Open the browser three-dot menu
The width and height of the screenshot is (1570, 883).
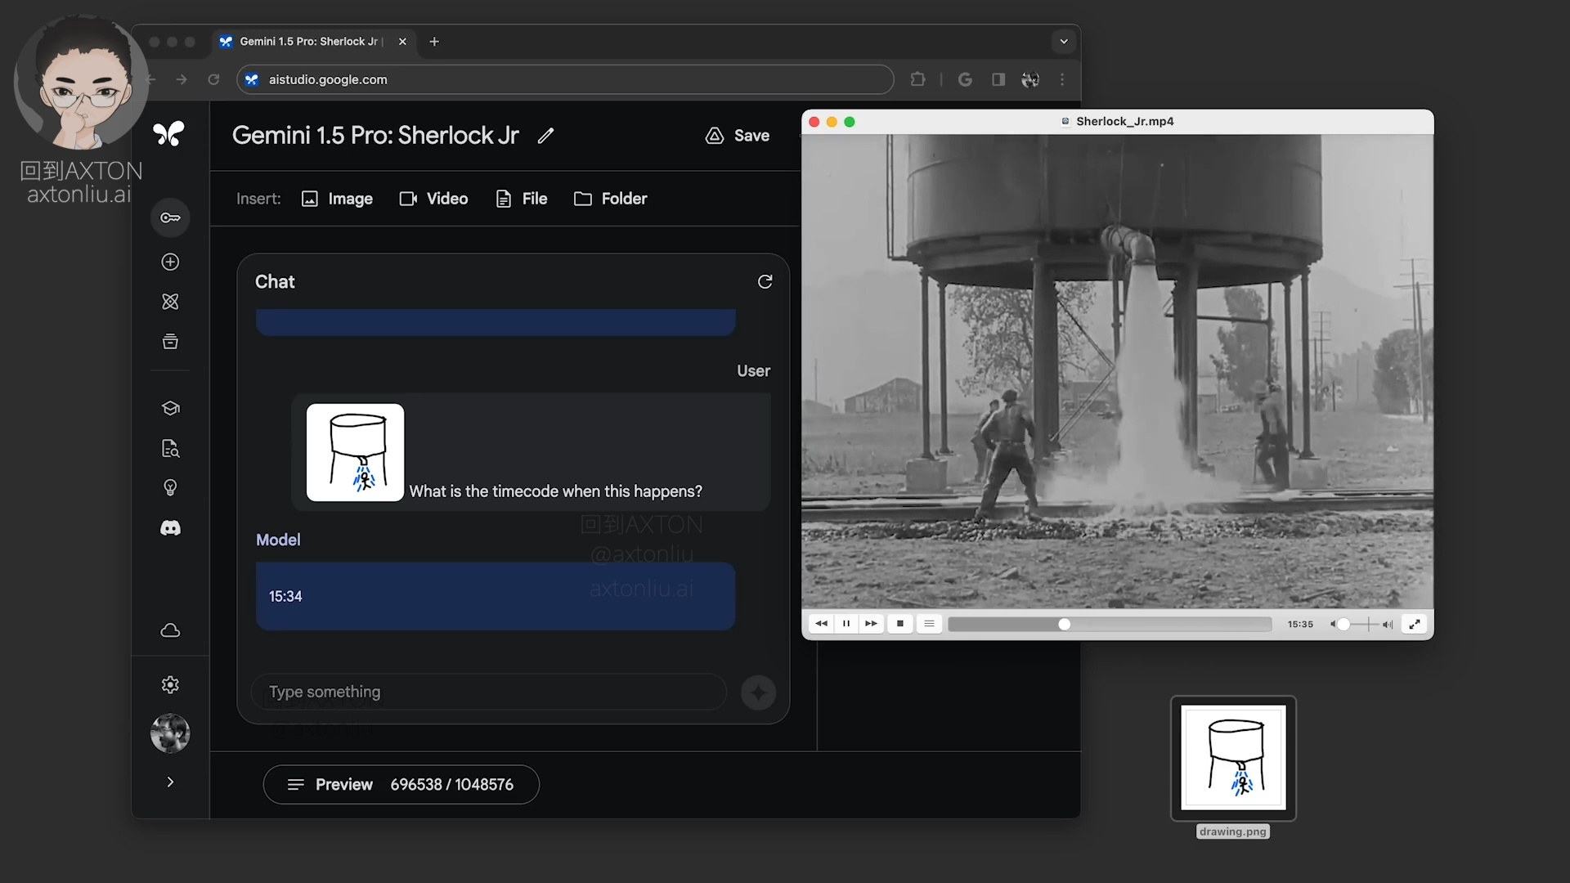1062,79
